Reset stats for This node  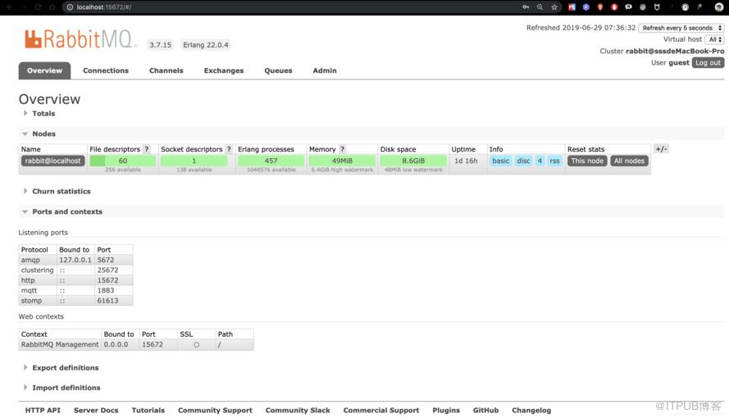[x=587, y=161]
